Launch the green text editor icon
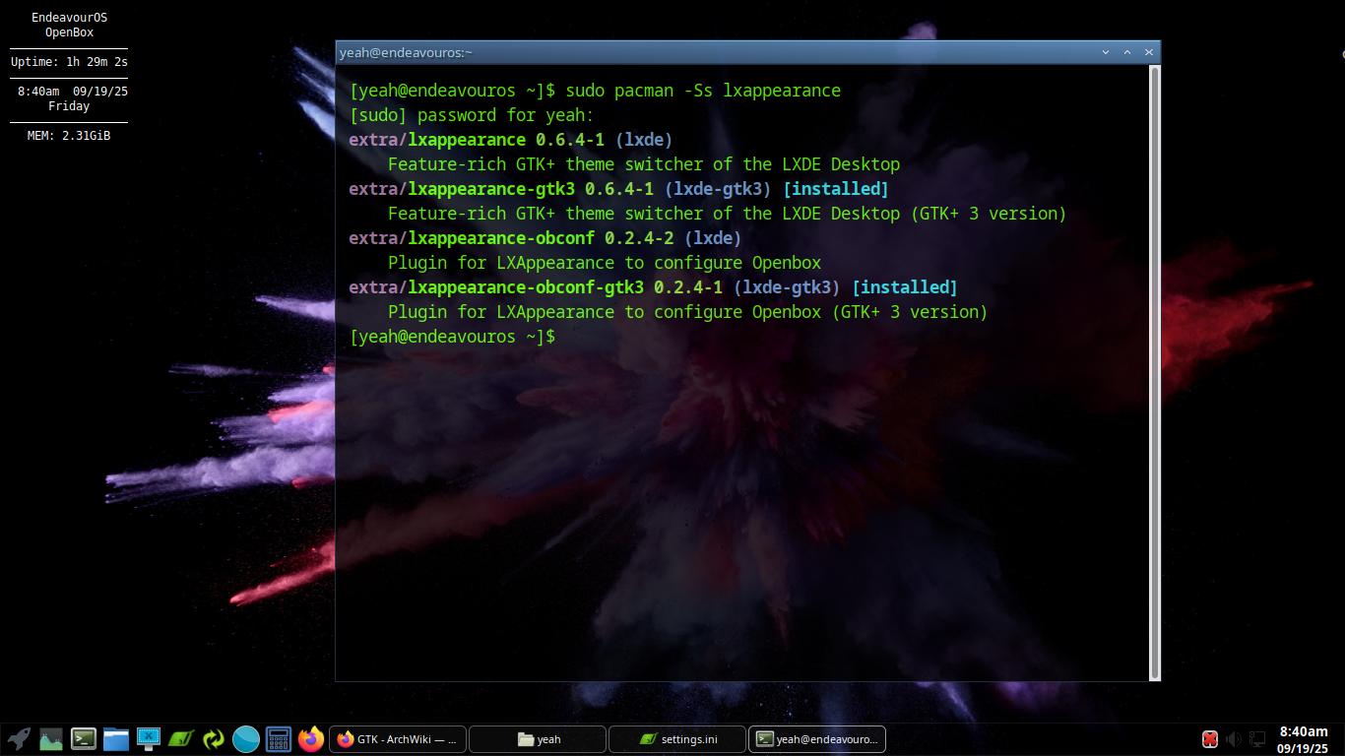Image resolution: width=1345 pixels, height=756 pixels. tap(181, 738)
